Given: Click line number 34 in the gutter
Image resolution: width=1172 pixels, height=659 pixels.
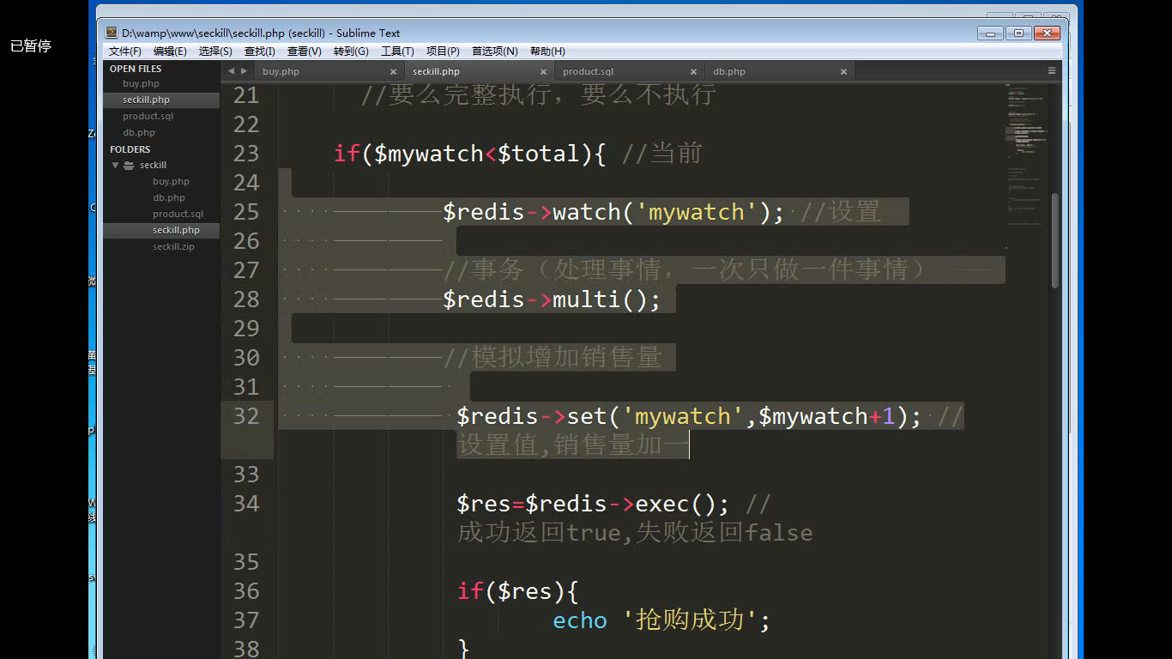Looking at the screenshot, I should (x=246, y=504).
